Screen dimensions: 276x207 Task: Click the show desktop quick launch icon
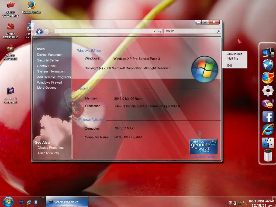(22, 202)
